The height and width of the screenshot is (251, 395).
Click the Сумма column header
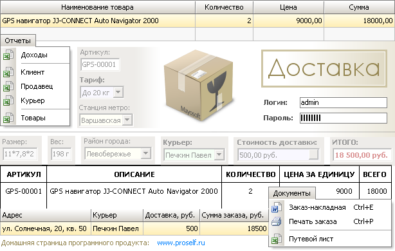[x=359, y=7]
